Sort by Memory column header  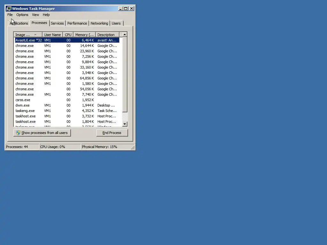tap(84, 35)
